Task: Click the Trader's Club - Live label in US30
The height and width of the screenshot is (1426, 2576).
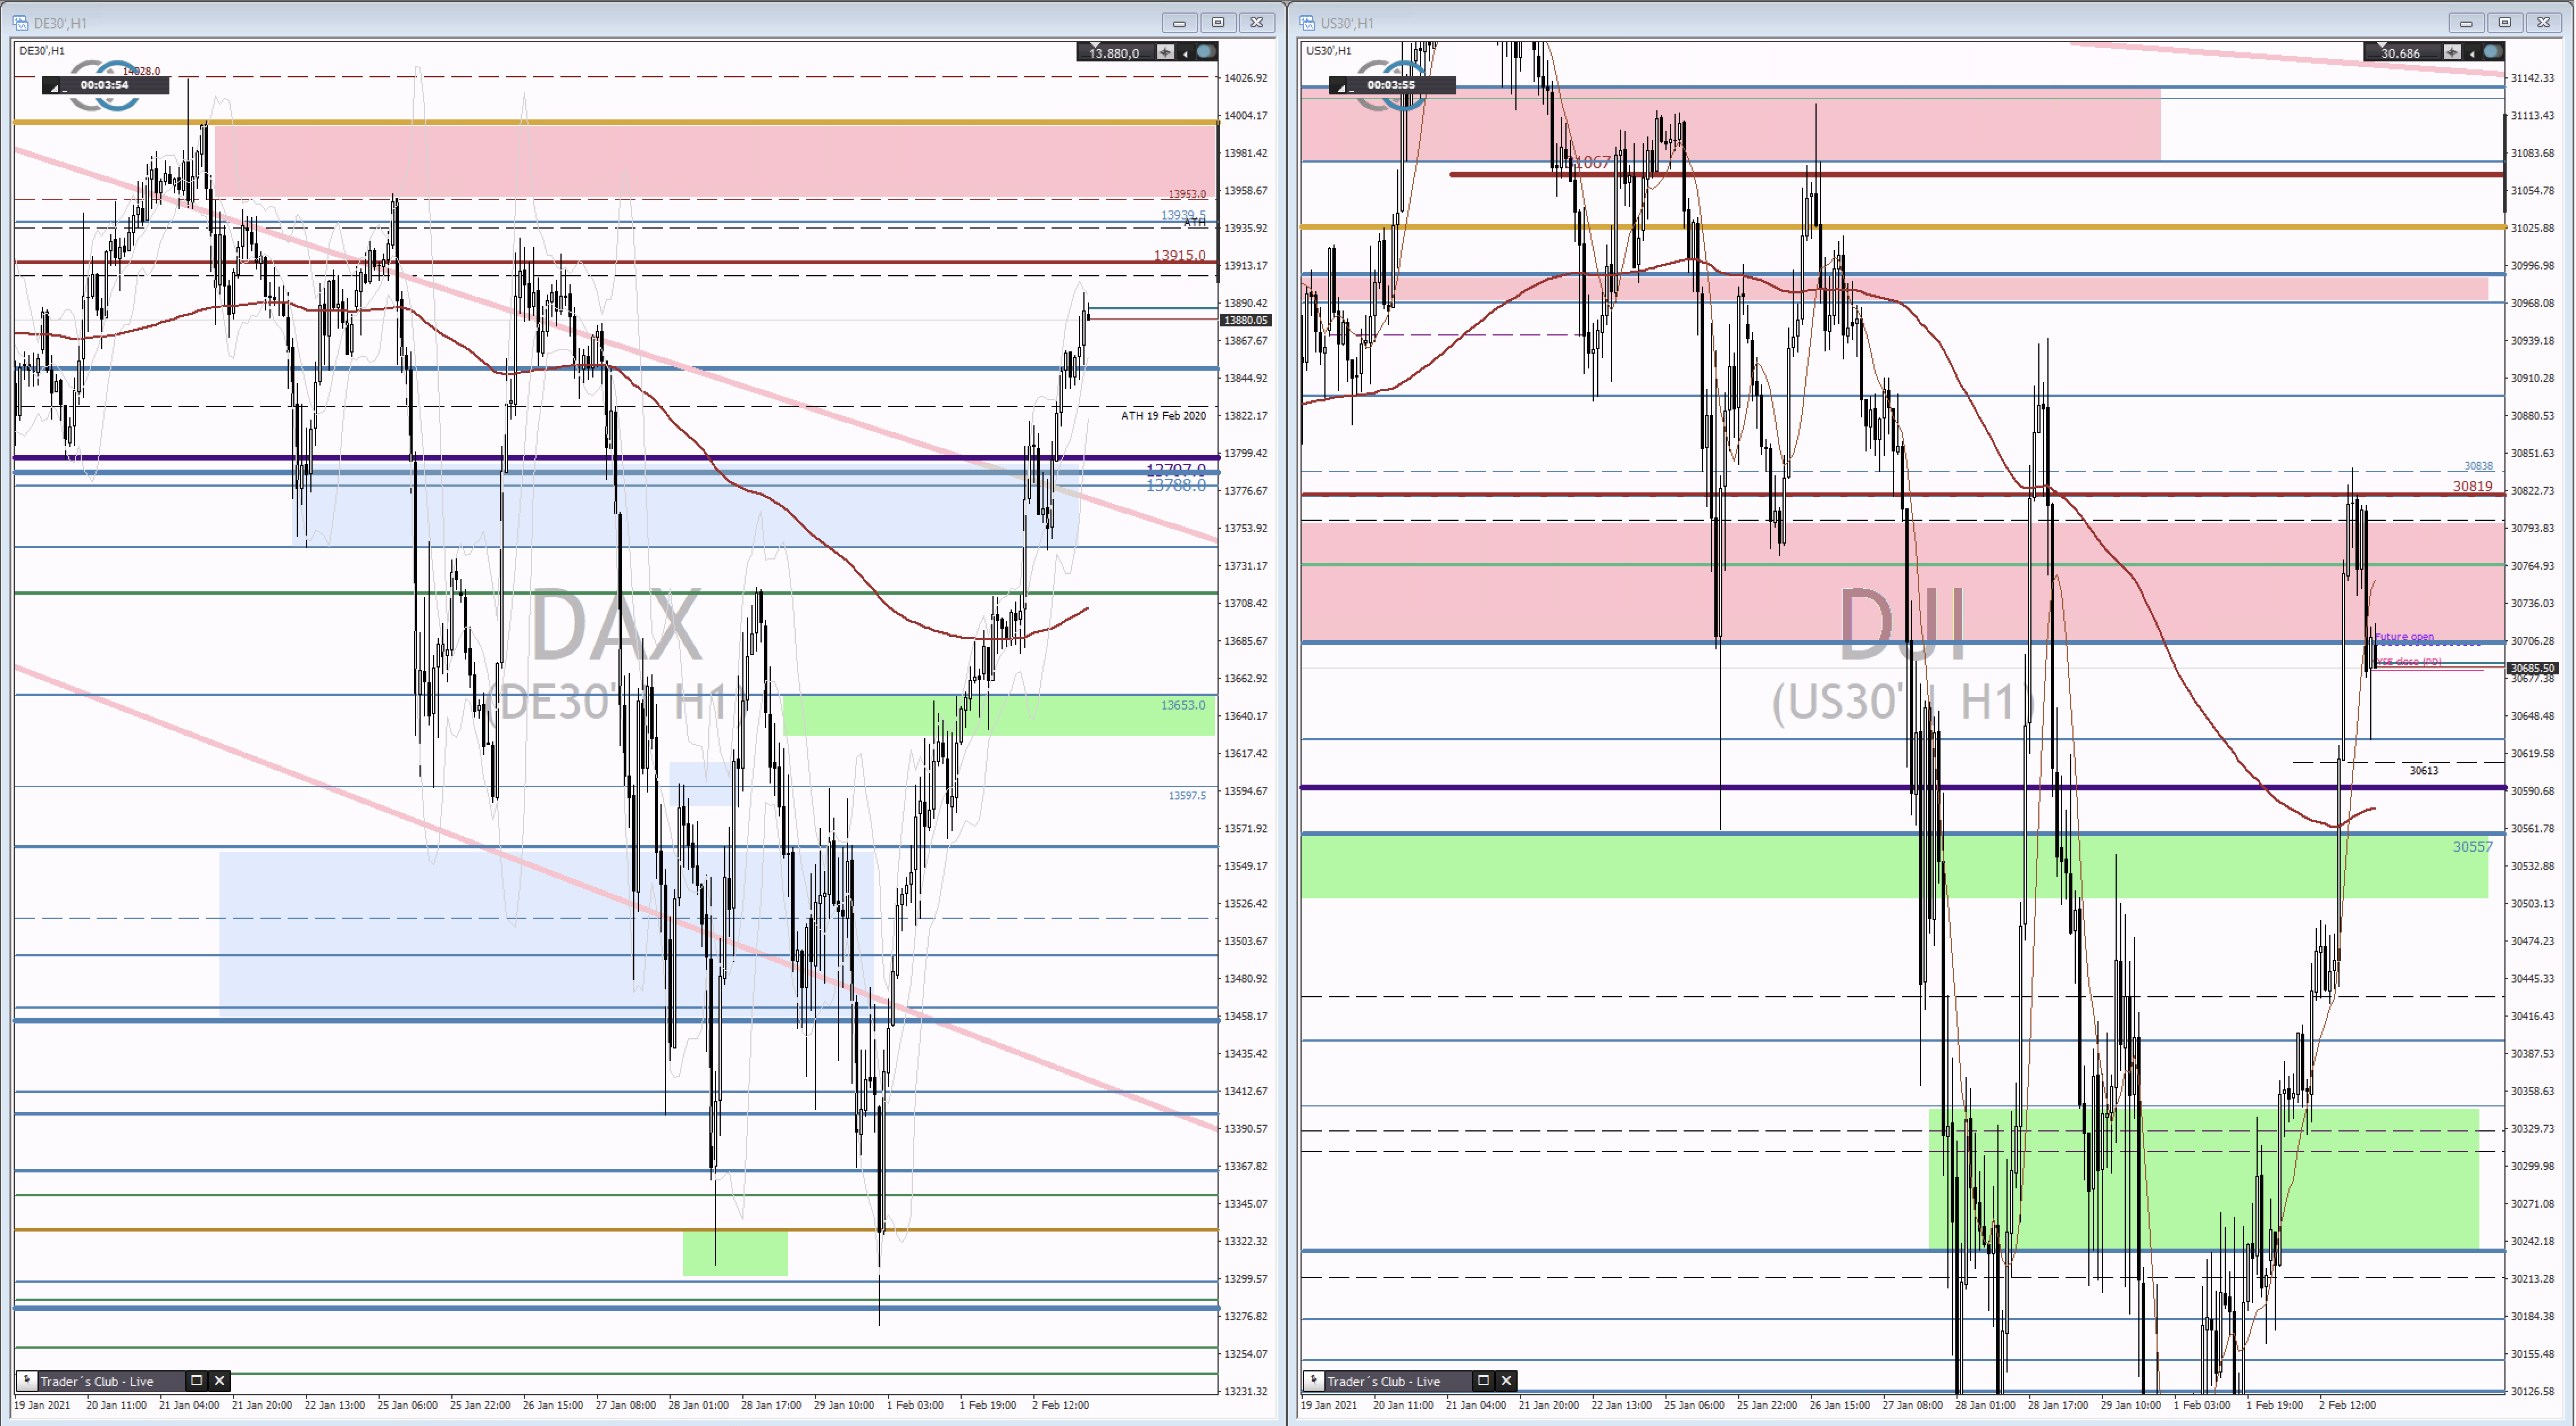Action: 1384,1381
